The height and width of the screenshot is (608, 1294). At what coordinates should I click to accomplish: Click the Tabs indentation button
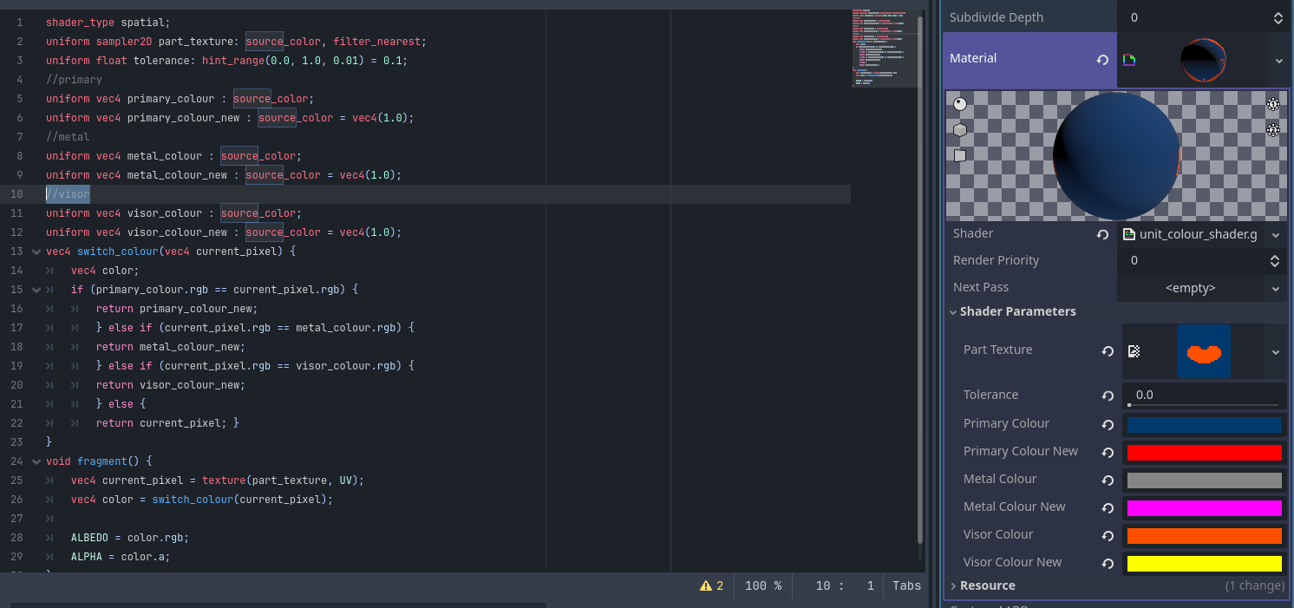pos(906,585)
